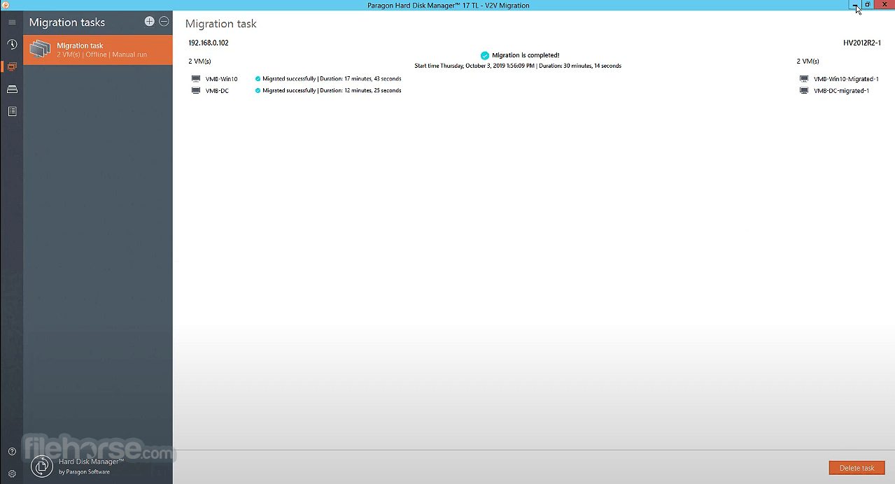This screenshot has width=895, height=484.
Task: Click the VMB-Win10 migrated successfully status dot
Action: (x=258, y=79)
